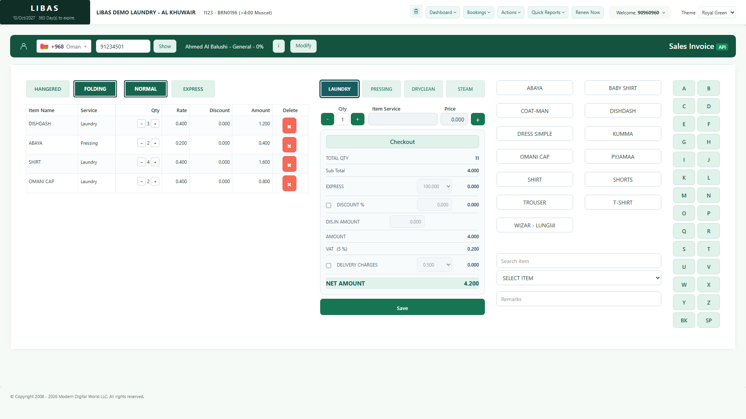Decrease quantity with green minus button
746x419 pixels.
click(328, 119)
